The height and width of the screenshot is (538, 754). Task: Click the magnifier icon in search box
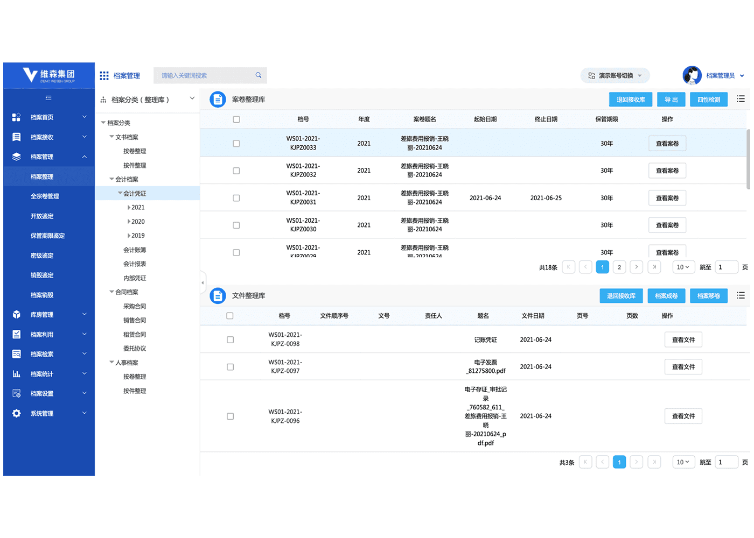click(259, 75)
